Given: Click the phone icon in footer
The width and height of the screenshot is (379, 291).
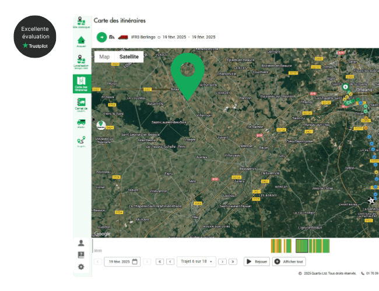Looking at the screenshot, I should pyautogui.click(x=363, y=274).
